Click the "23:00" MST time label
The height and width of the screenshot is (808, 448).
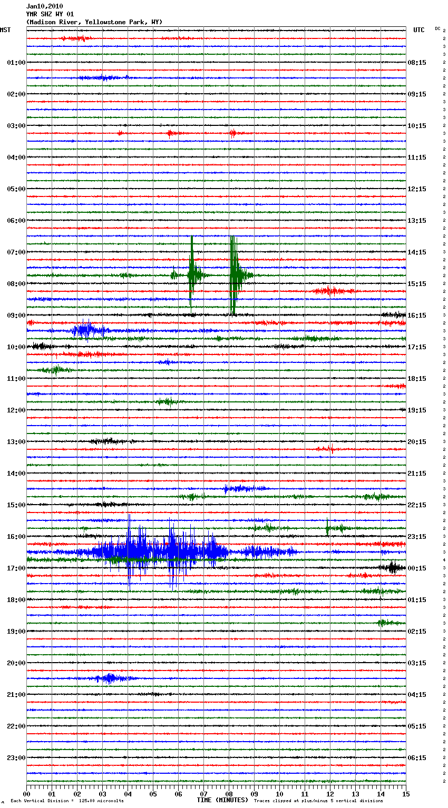pos(16,758)
